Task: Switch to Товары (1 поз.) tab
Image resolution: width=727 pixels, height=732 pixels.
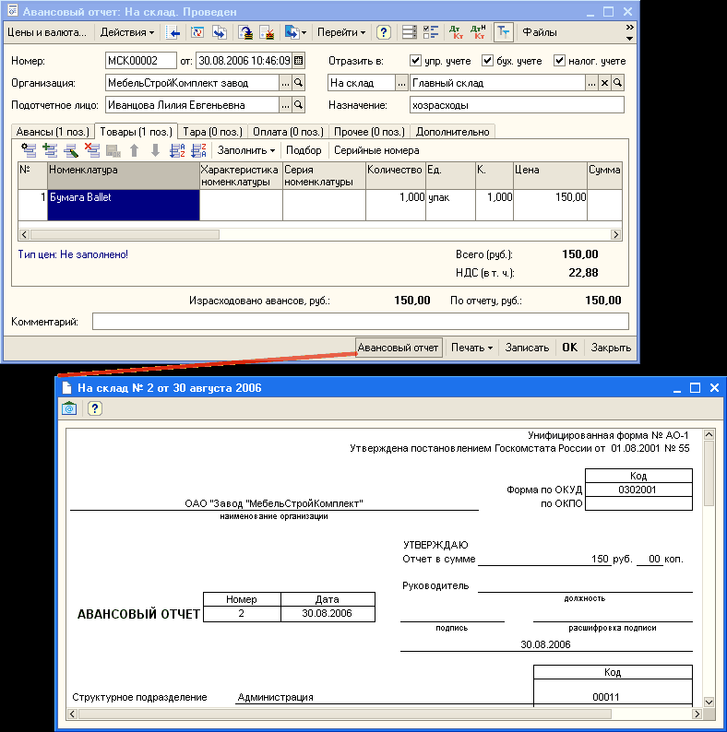Action: 136,132
